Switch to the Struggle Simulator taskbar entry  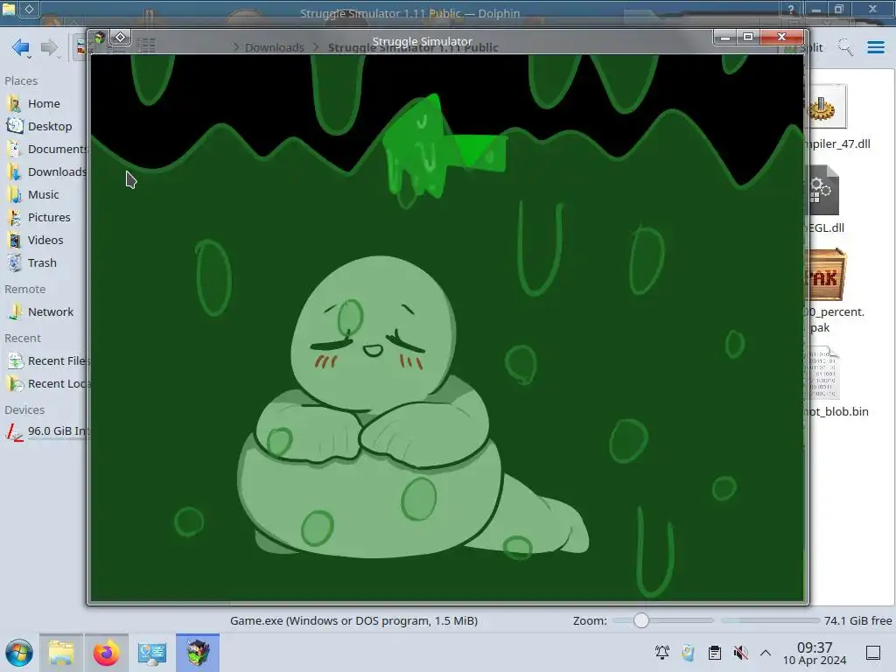[x=198, y=653]
